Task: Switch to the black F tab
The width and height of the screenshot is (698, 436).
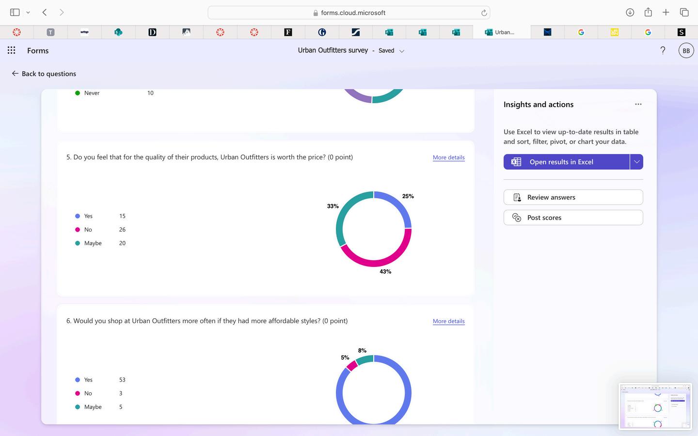Action: click(288, 32)
